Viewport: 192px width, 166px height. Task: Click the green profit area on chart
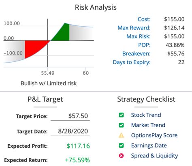[62, 34]
